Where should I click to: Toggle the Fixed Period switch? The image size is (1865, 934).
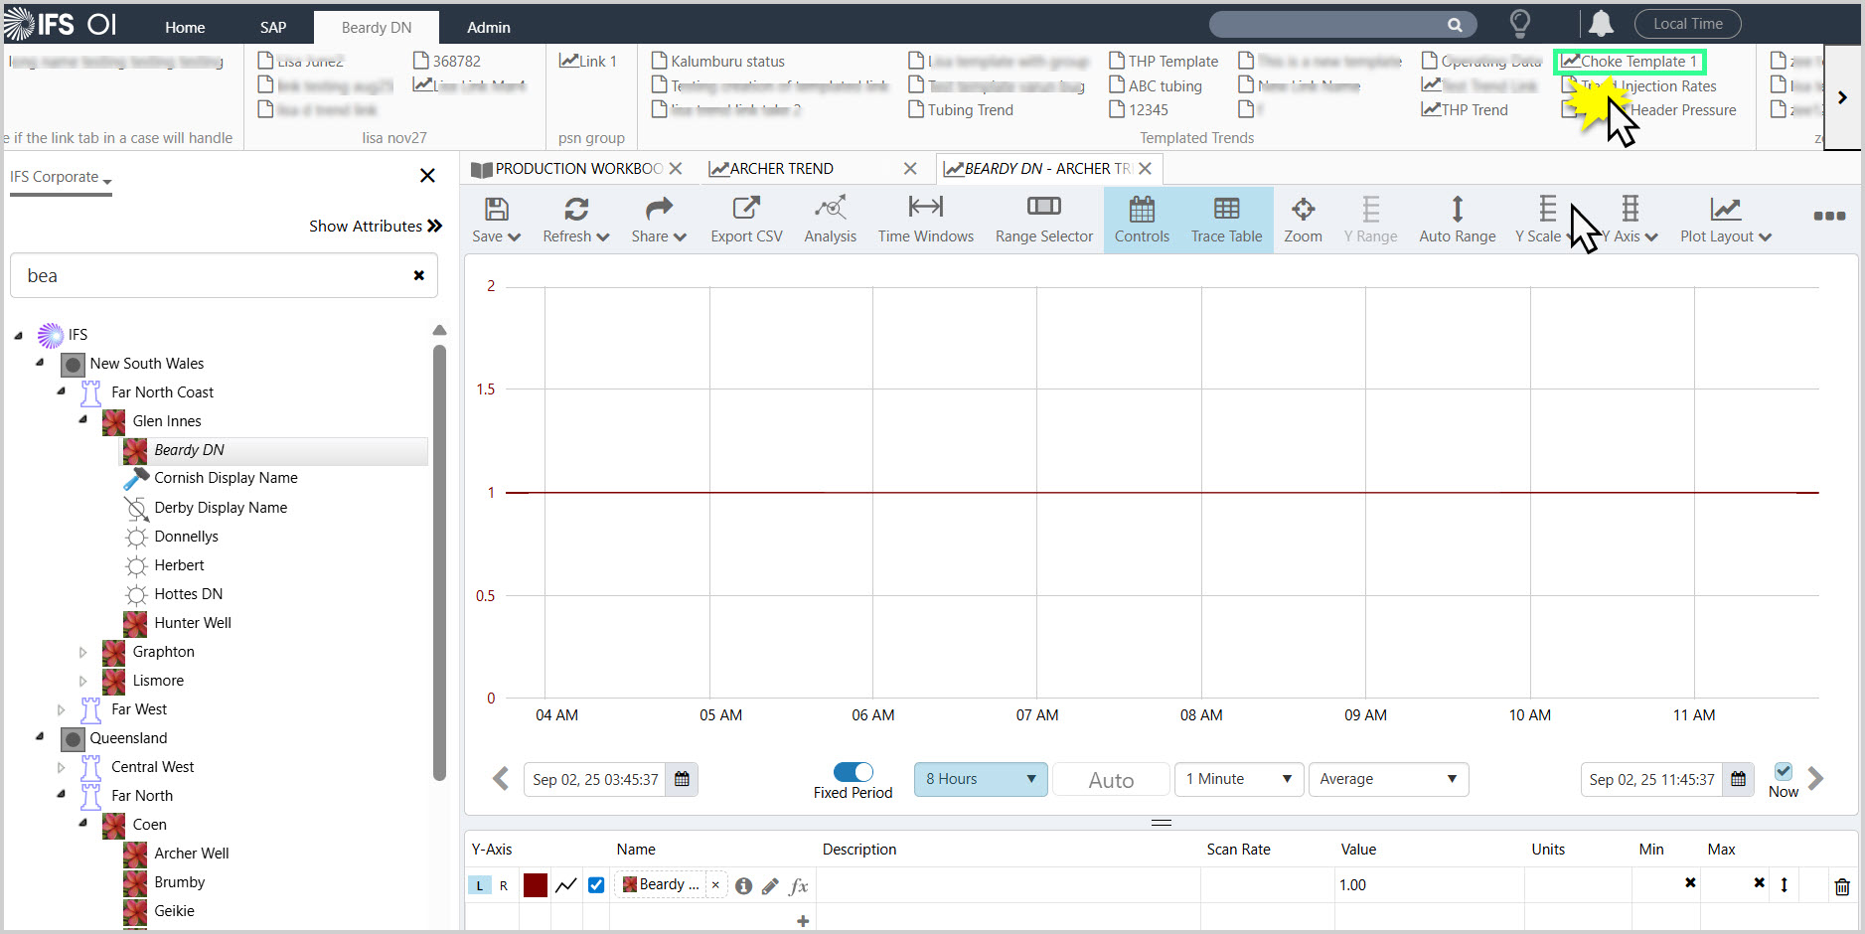point(853,772)
